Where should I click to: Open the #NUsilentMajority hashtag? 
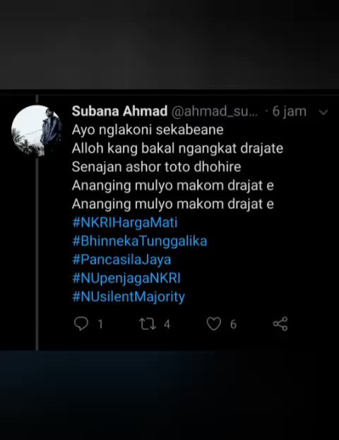point(129,297)
